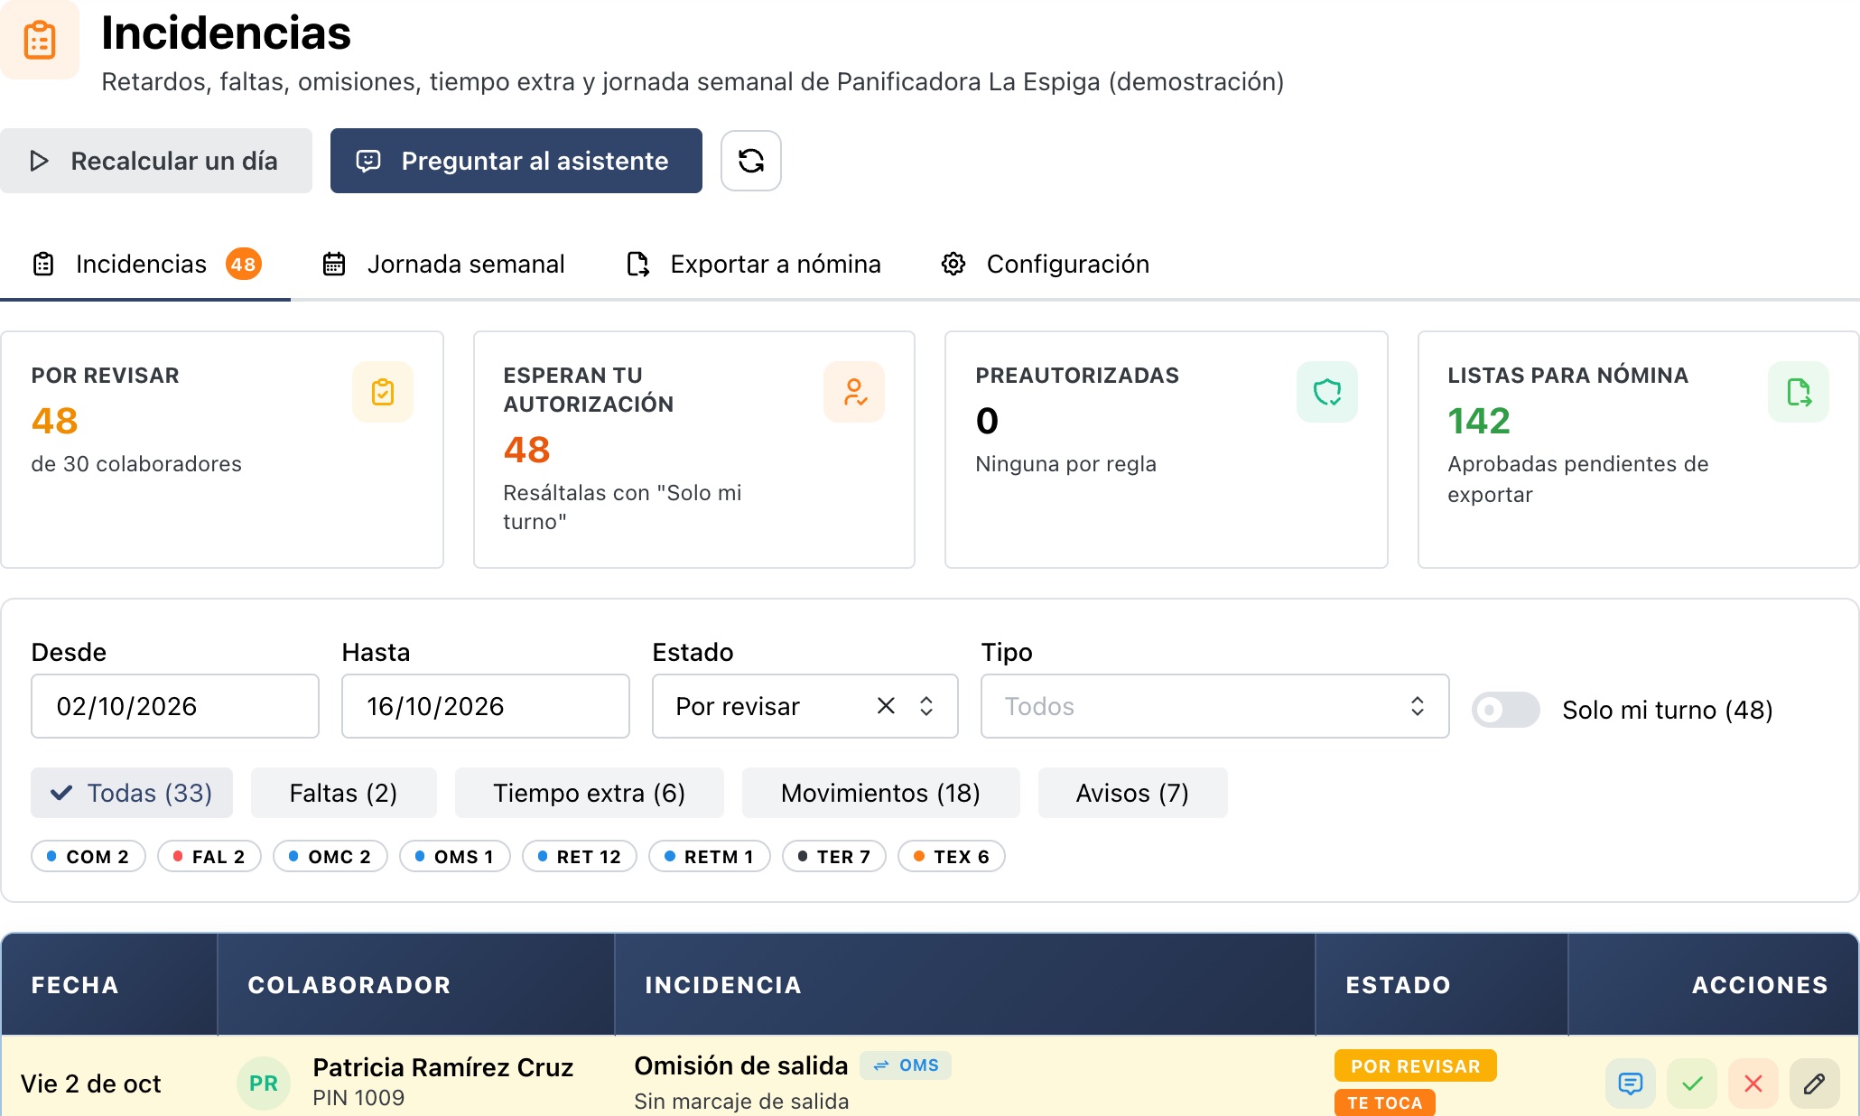Filter by the OMS 1 code chip
The image size is (1860, 1116).
pyautogui.click(x=455, y=856)
